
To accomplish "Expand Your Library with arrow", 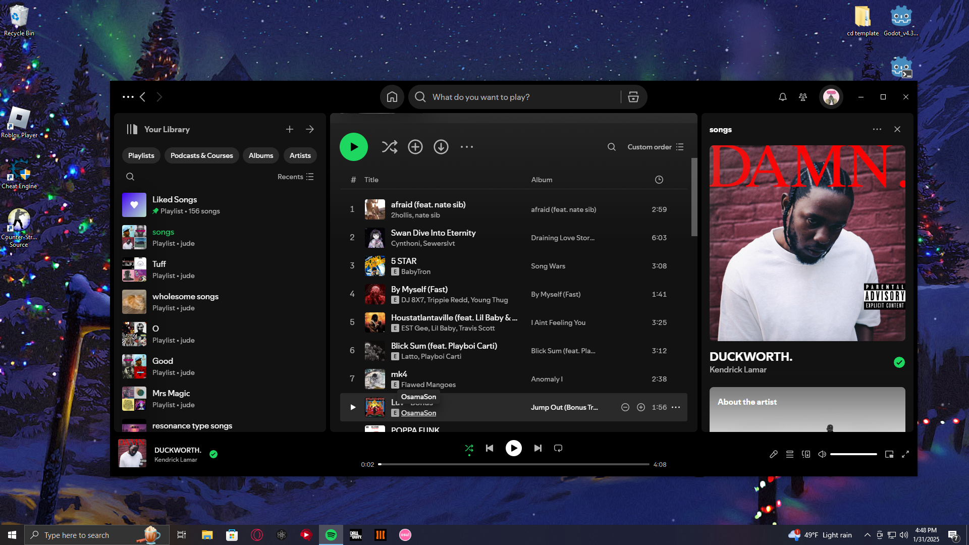I will 310,129.
